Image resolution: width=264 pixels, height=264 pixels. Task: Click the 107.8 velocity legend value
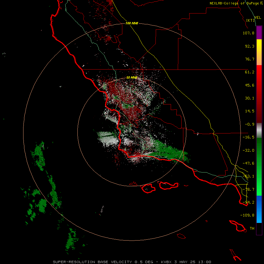pyautogui.click(x=248, y=33)
